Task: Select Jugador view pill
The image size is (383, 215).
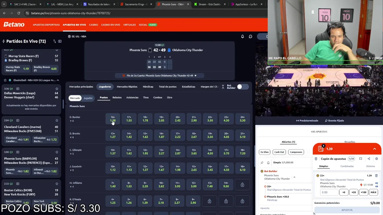Action: point(88,98)
